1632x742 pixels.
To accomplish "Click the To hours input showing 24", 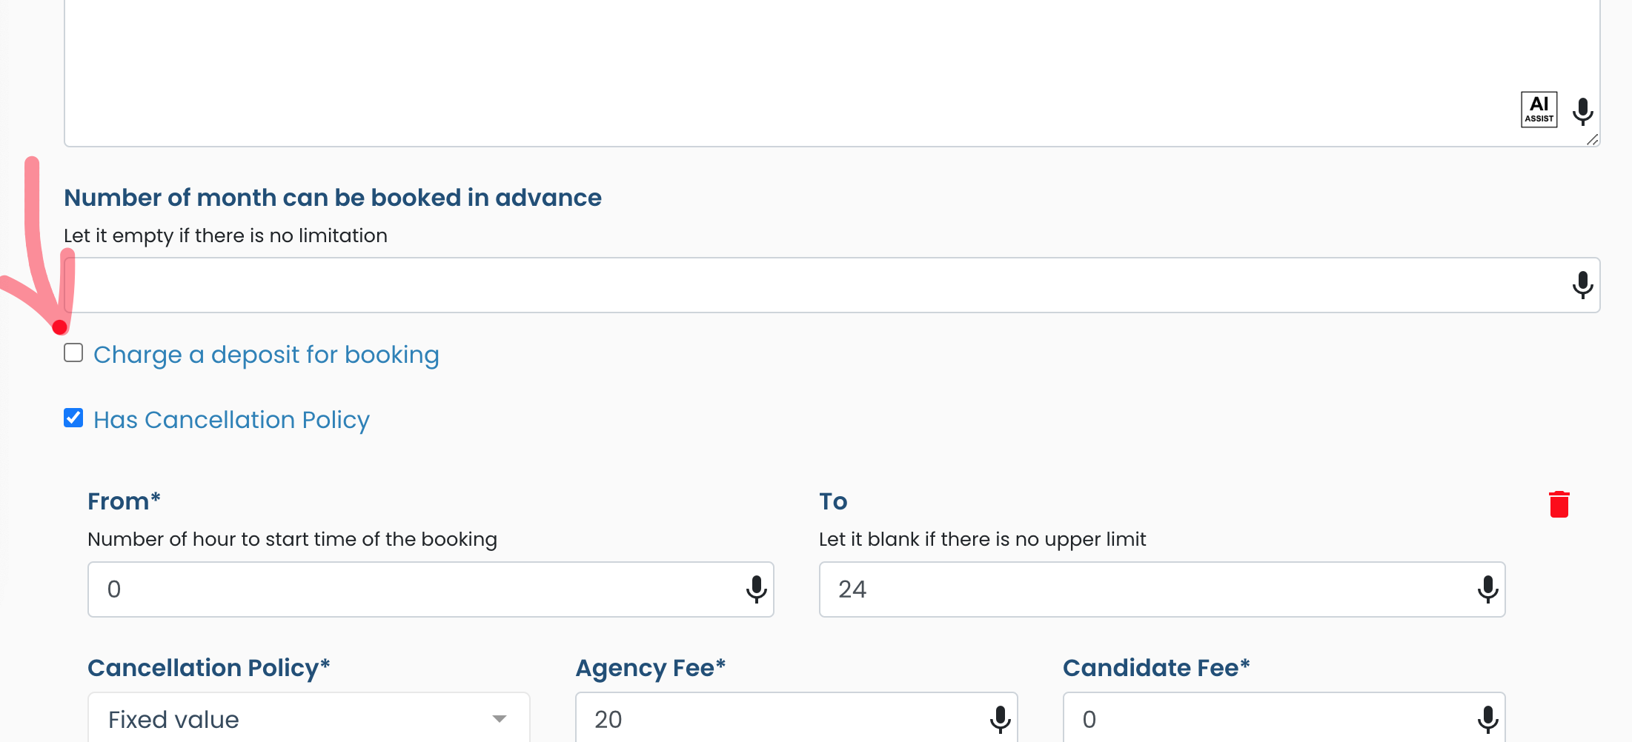I will pyautogui.click(x=1141, y=589).
